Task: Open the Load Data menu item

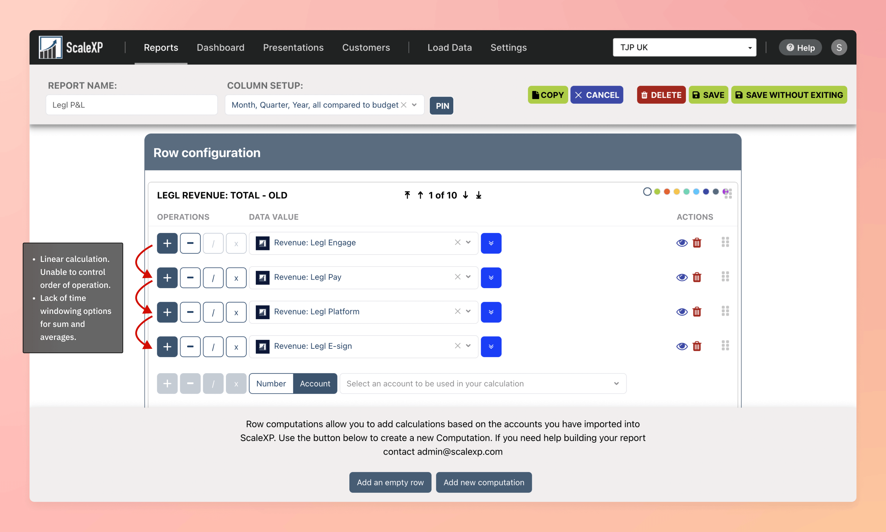Action: coord(449,47)
